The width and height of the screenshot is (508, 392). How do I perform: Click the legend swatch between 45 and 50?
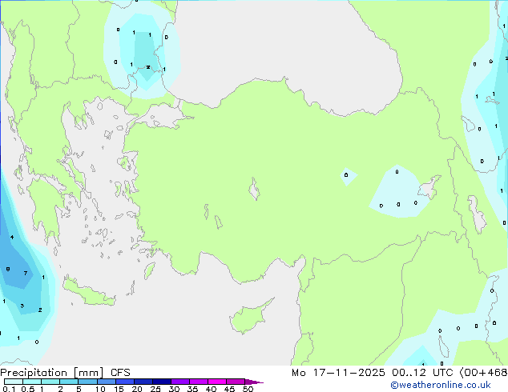236,382
